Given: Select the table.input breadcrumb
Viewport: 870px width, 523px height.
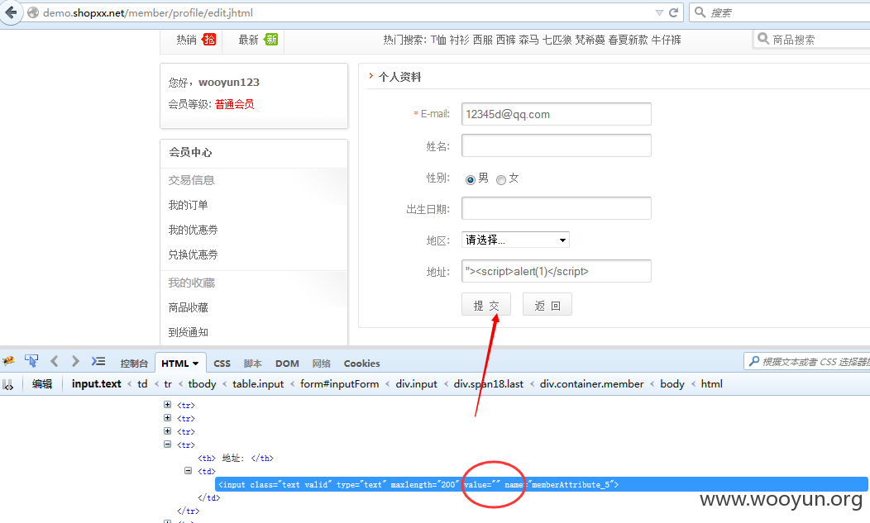Looking at the screenshot, I should coord(258,384).
